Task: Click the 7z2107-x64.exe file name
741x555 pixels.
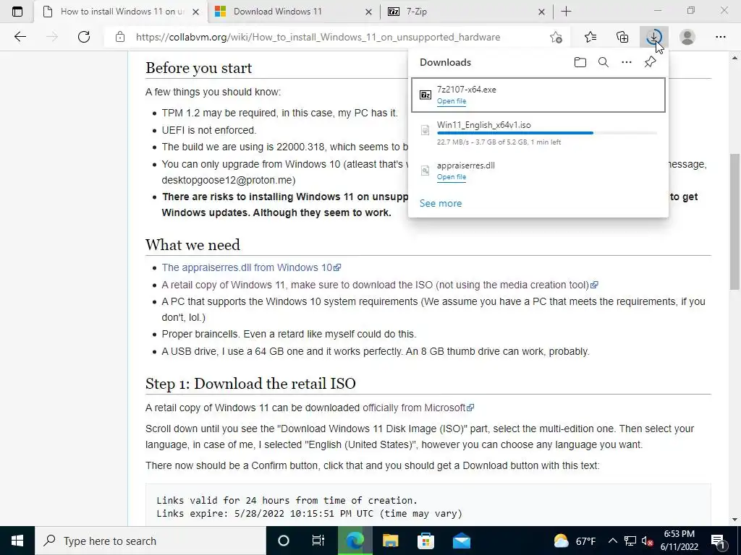Action: coord(467,90)
